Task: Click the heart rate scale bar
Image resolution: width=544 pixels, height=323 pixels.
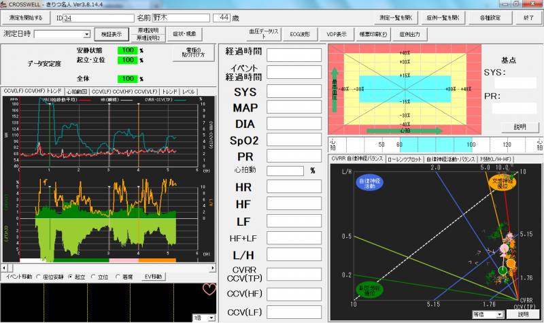Action: coord(435,145)
